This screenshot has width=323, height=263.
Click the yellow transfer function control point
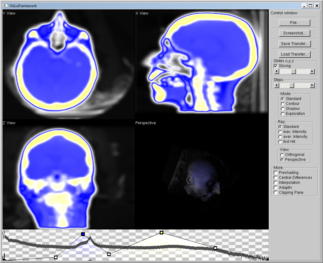click(x=161, y=232)
